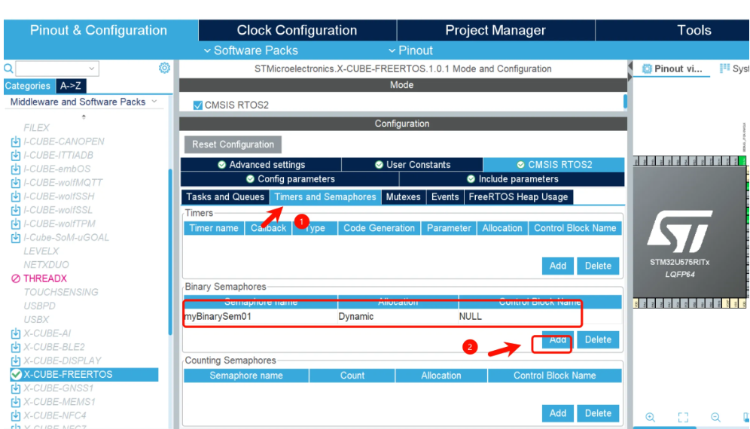Click the ST logo on the chip

680,232
